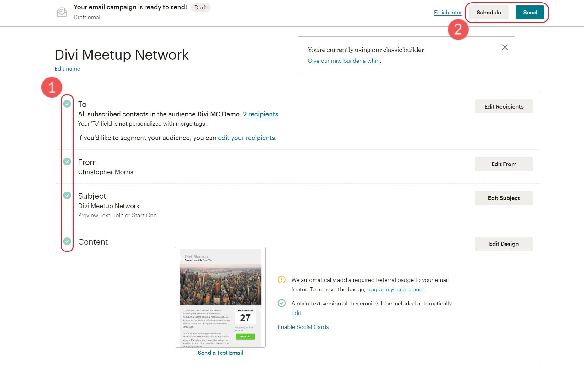Click the checkmark icon beside the From section
Viewport: 584px width, 383px height.
coord(67,161)
